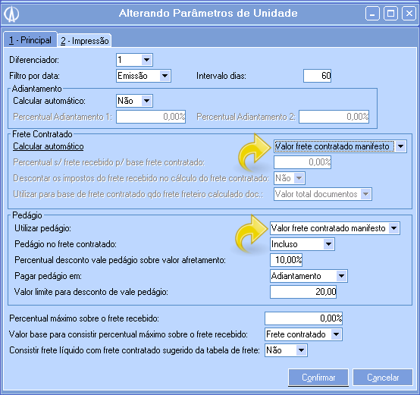This screenshot has width=420, height=395.
Task: Click the Cancelar button
Action: tap(383, 378)
